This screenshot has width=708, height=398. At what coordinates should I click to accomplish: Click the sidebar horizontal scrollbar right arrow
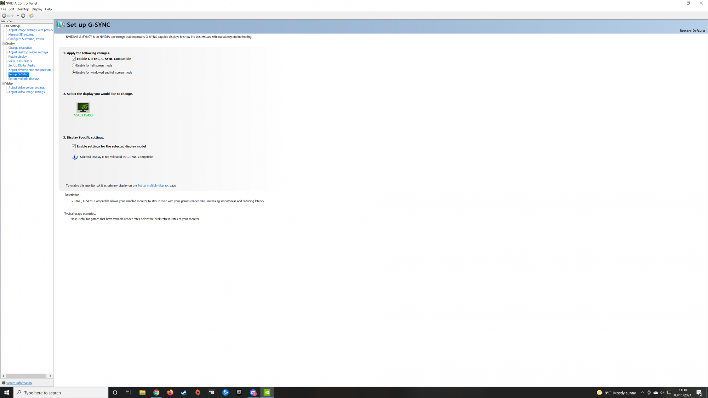tap(50, 376)
